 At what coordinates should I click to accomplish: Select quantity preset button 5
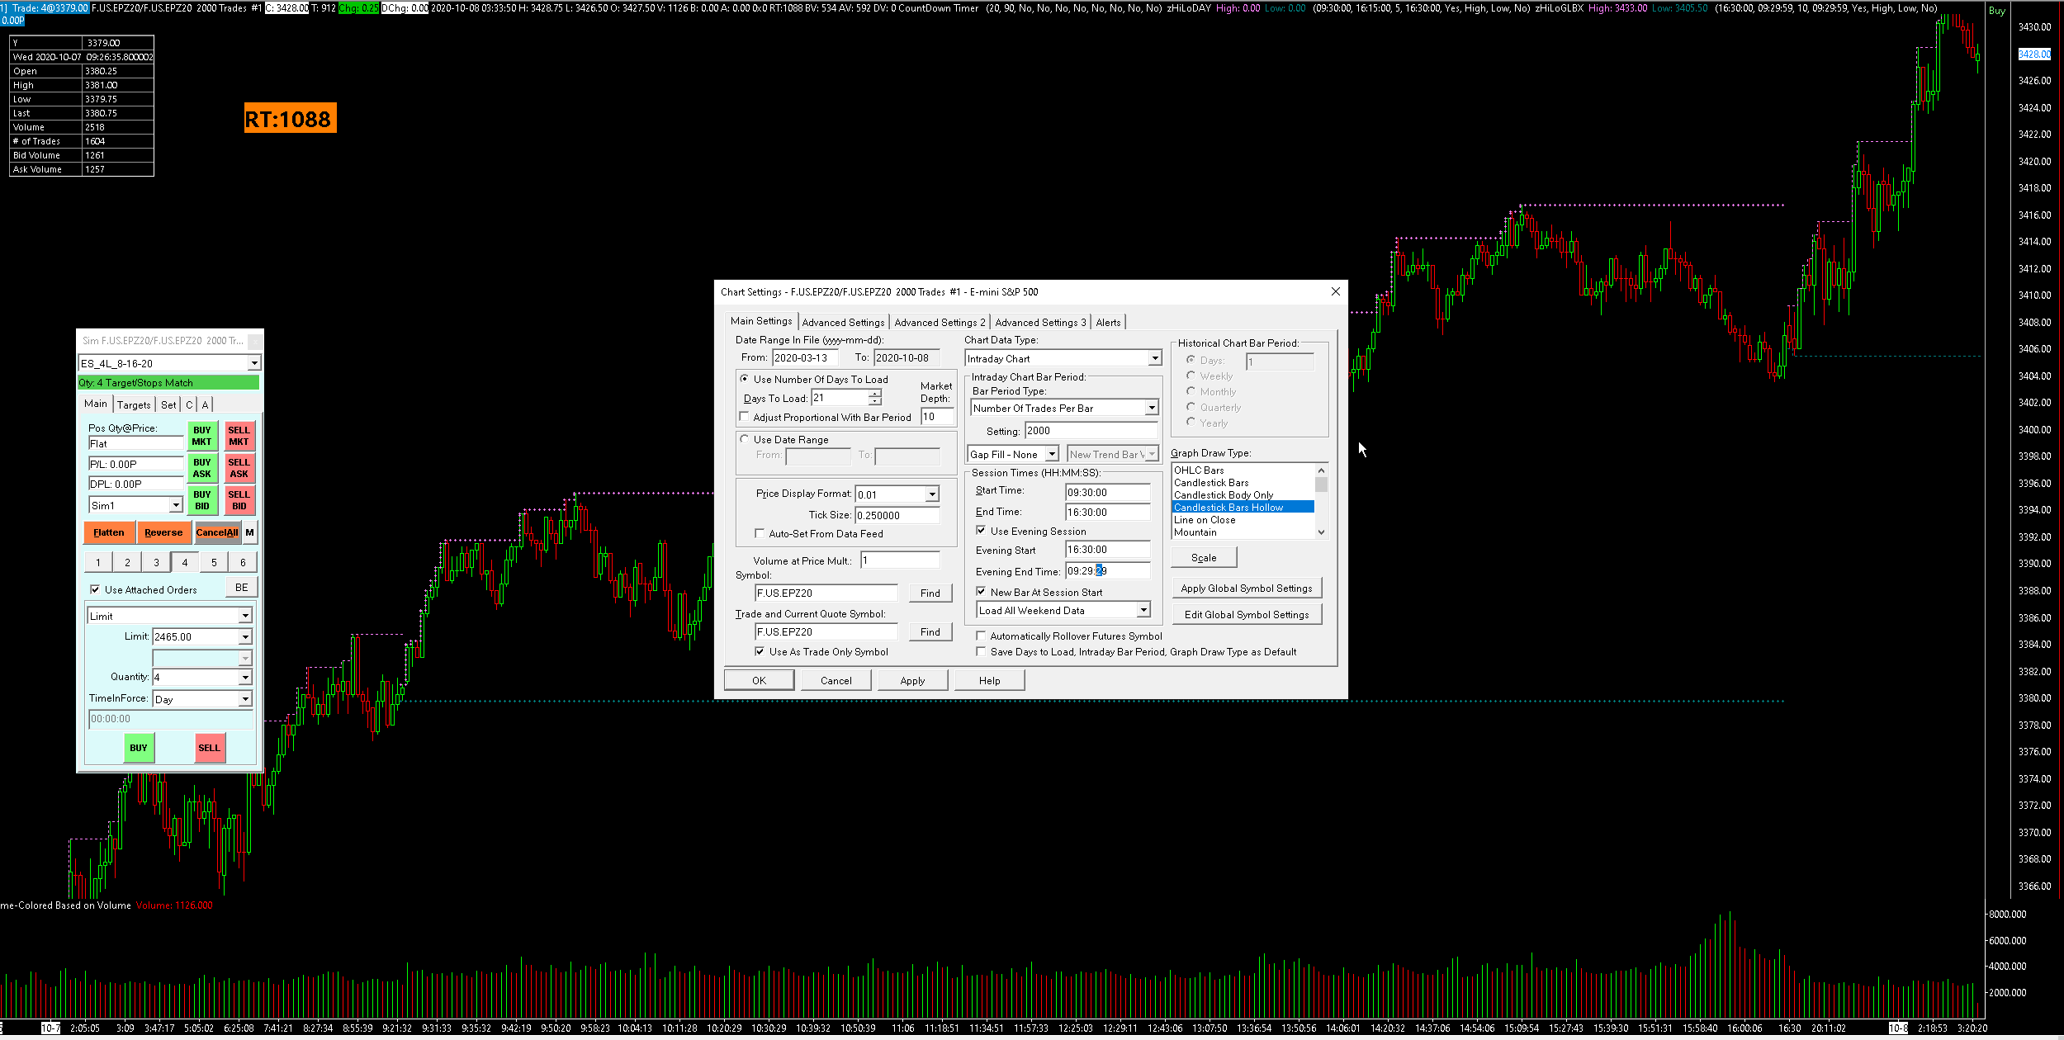click(x=214, y=563)
